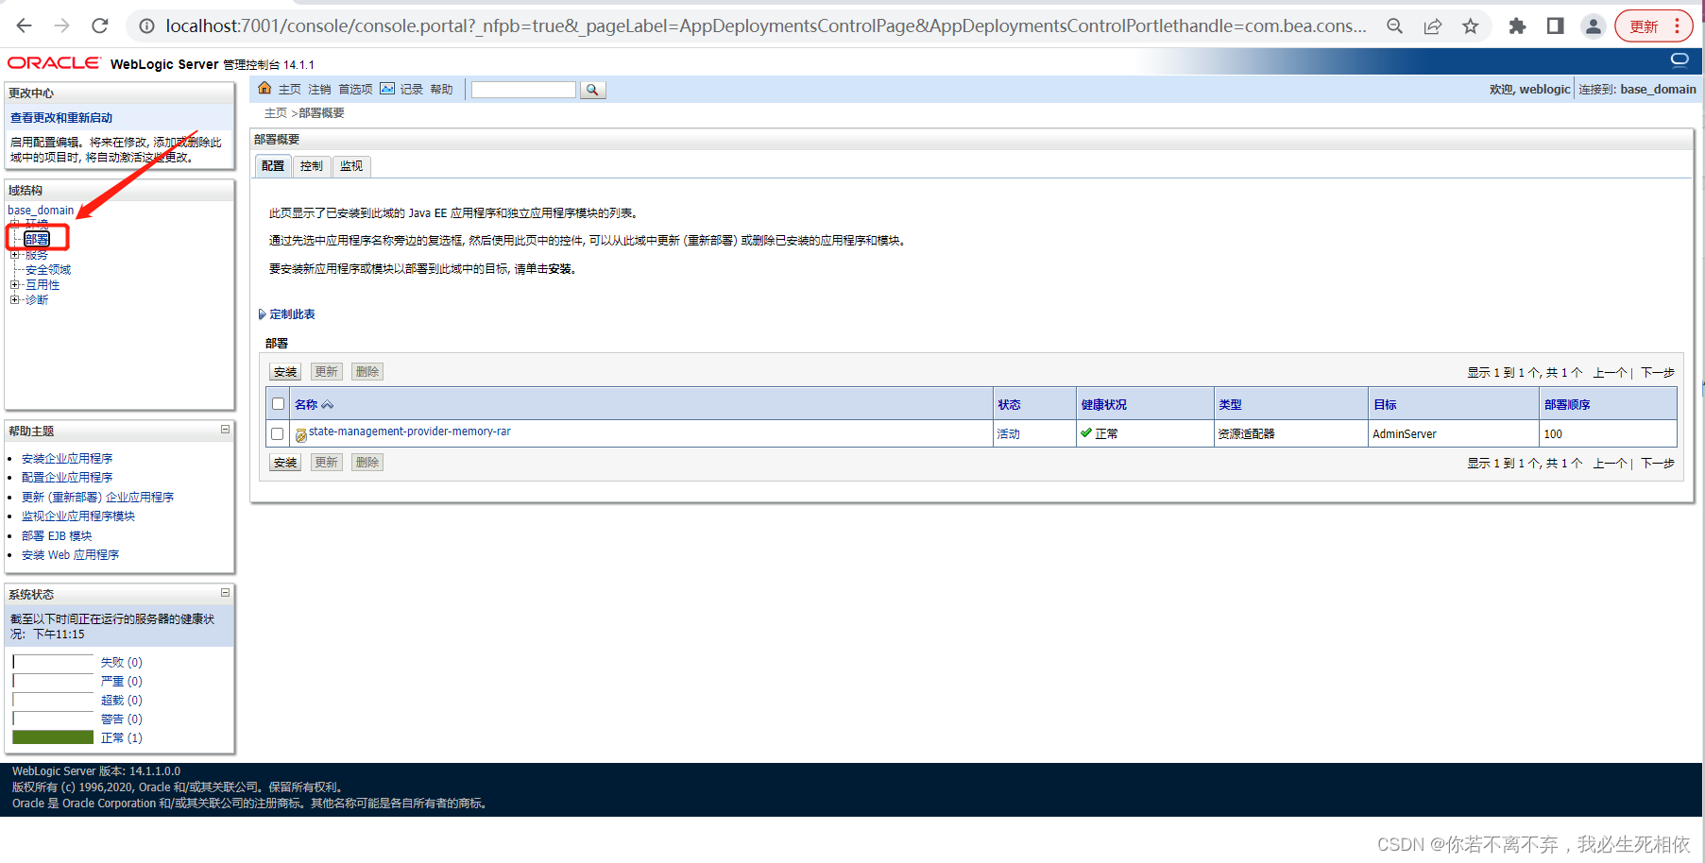Open the Chrome three-dot menu
Viewport: 1705px width, 863px height.
click(x=1678, y=26)
